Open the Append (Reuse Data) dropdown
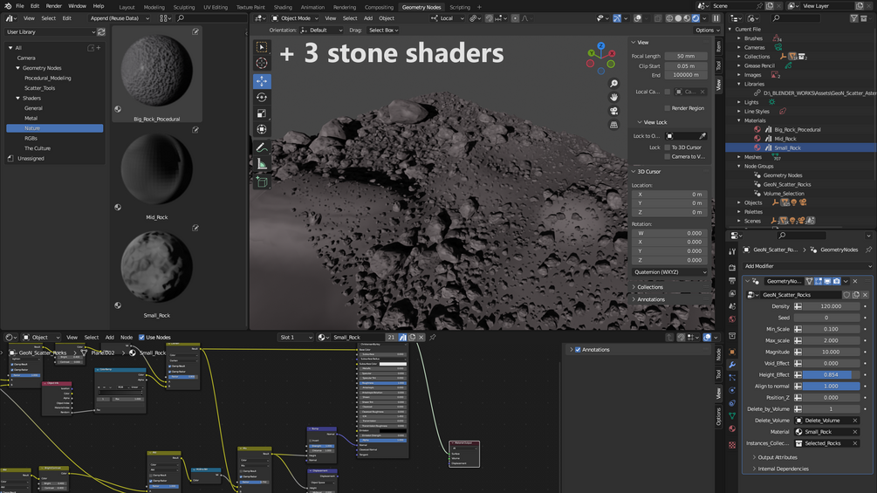This screenshot has height=493, width=877. (x=120, y=17)
